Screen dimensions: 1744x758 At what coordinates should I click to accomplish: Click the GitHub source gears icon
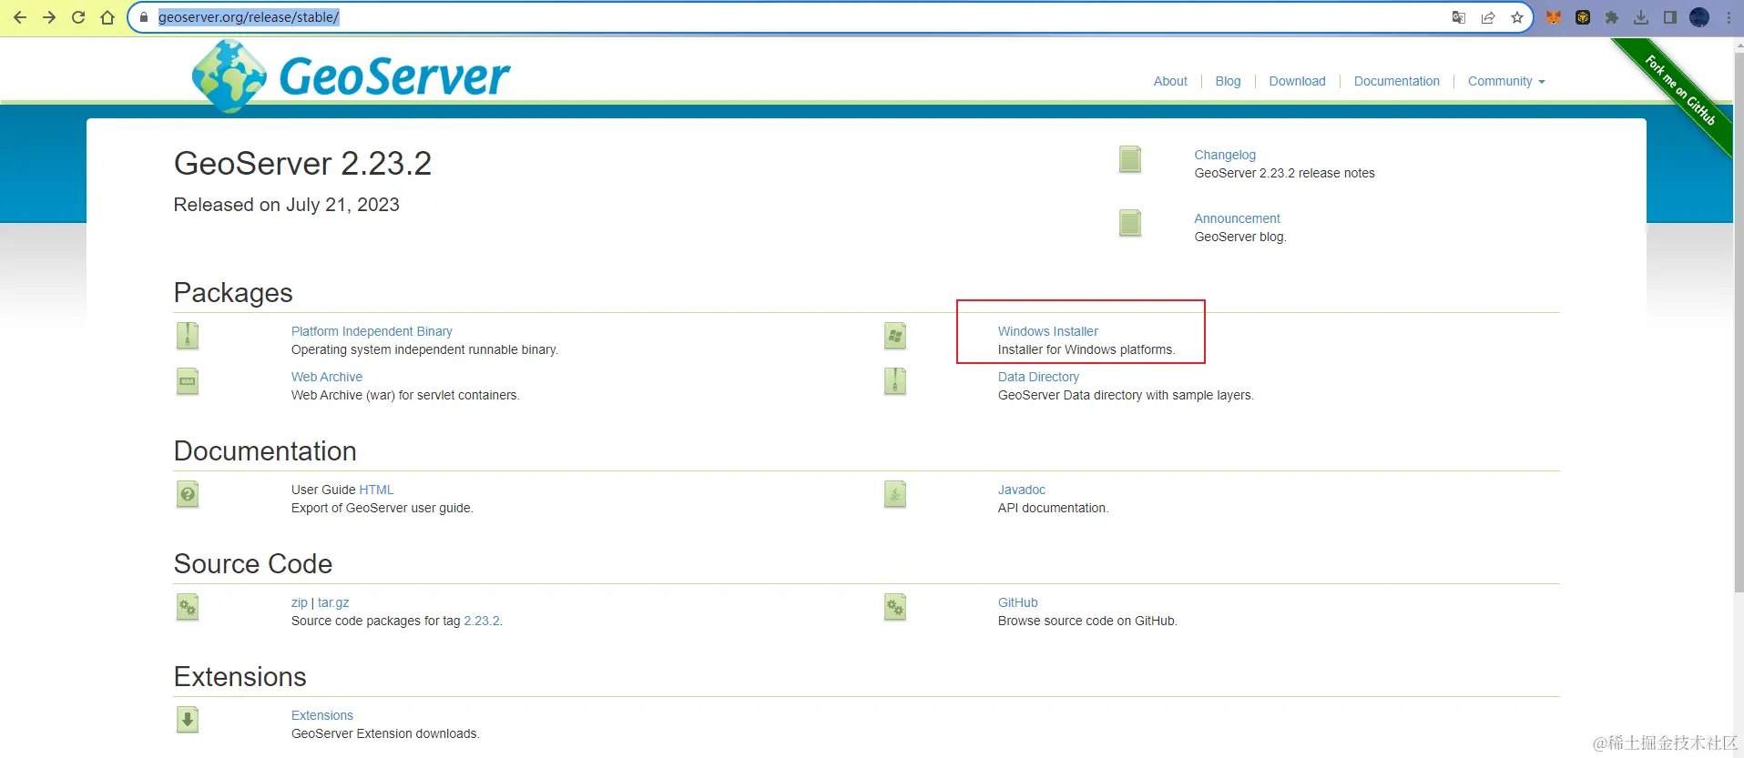coord(895,607)
